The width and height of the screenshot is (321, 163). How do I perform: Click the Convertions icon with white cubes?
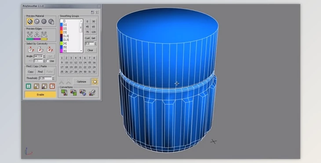(92, 93)
